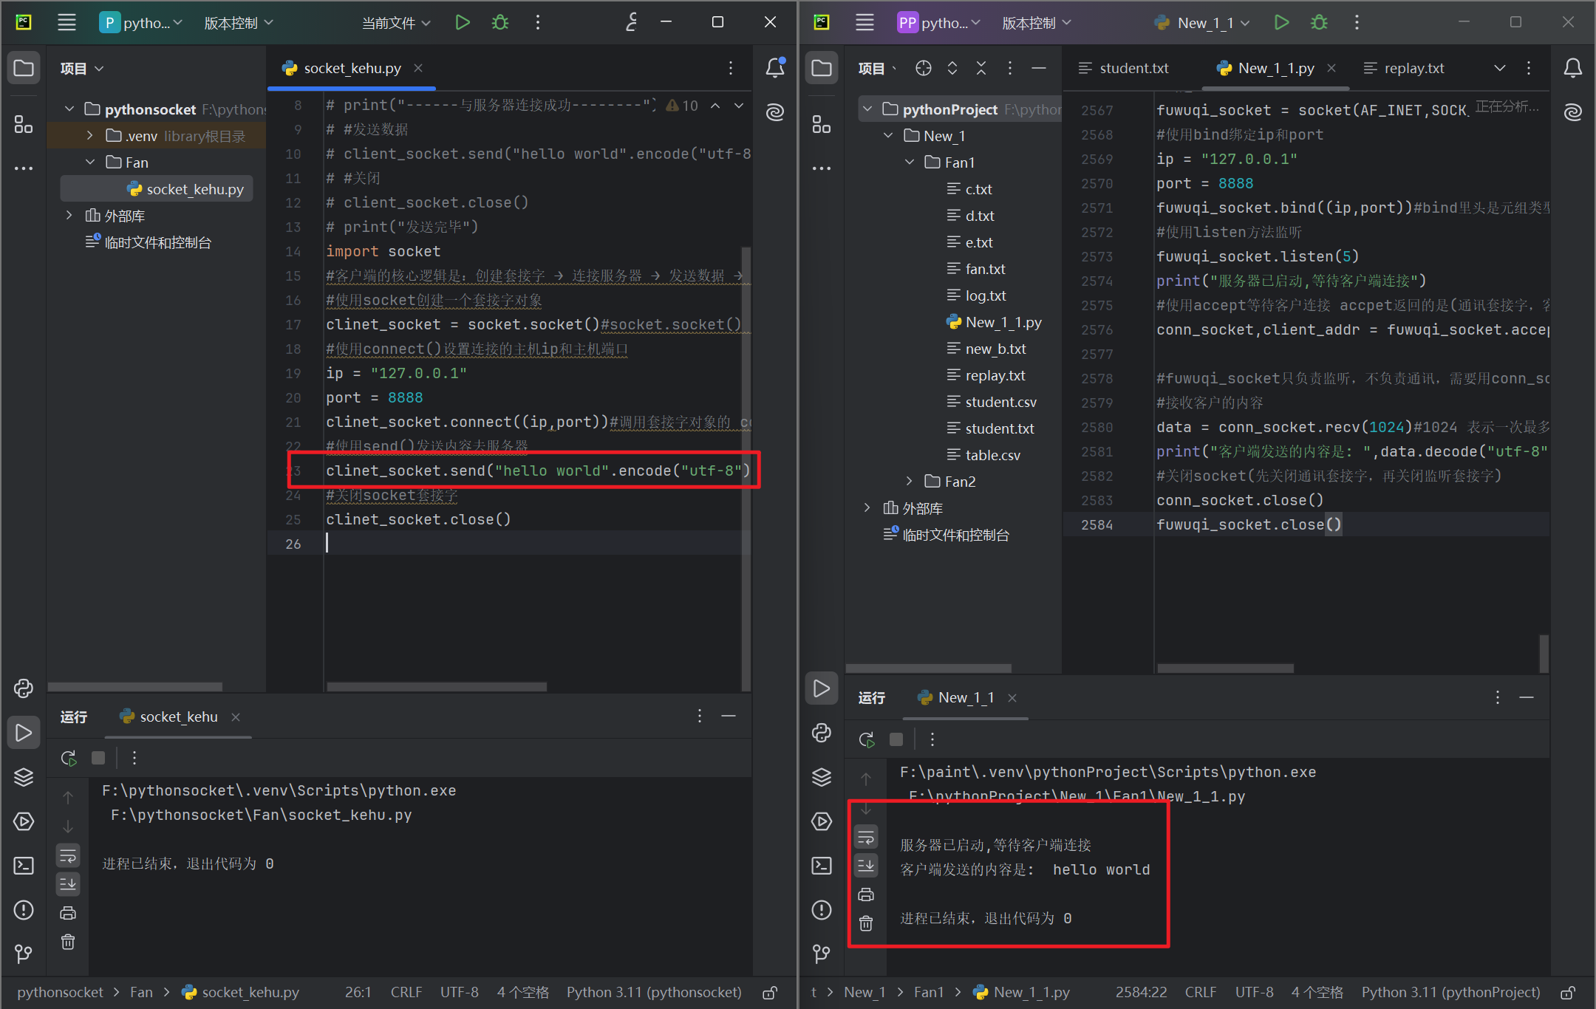Toggle soft-wrap in the left run console

pos(68,856)
